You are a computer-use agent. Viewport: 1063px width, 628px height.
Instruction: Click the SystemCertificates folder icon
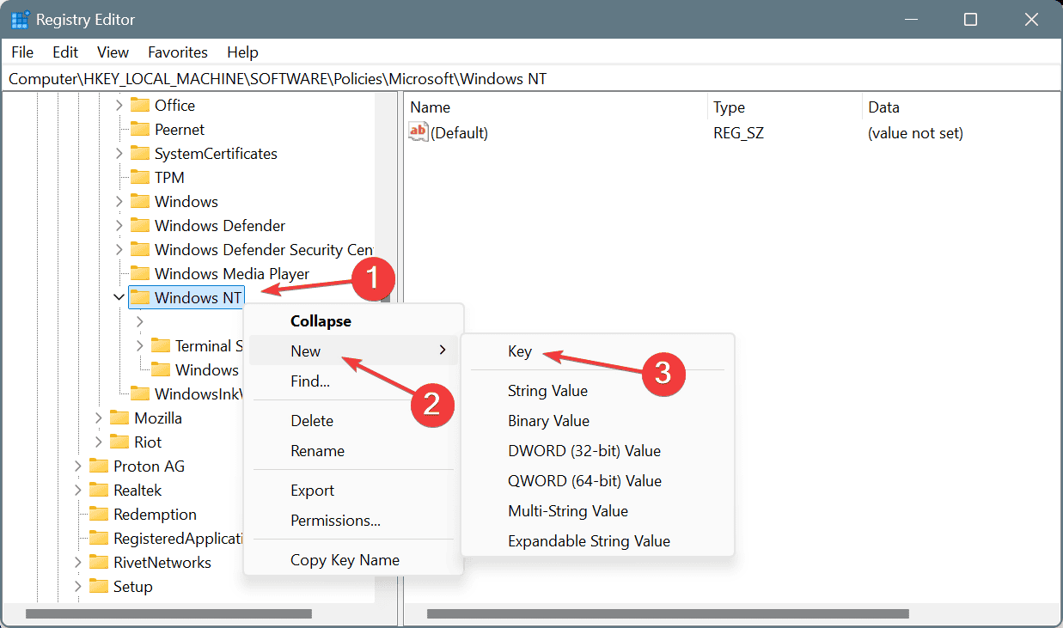click(140, 153)
